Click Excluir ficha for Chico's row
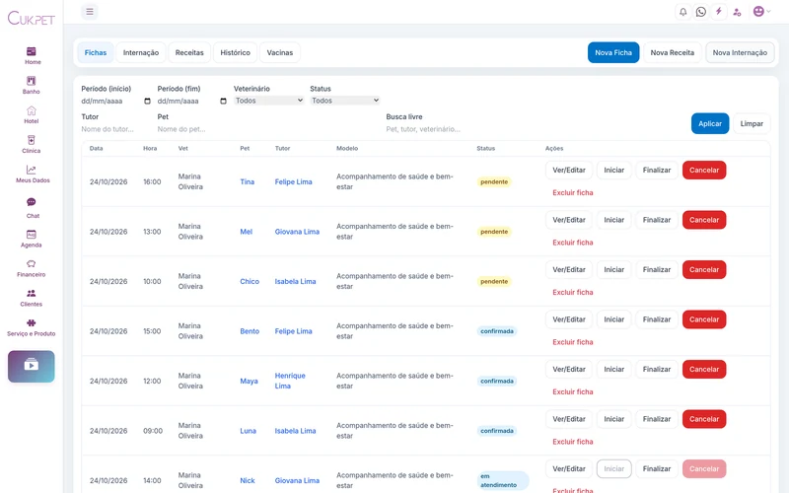The height and width of the screenshot is (493, 789). pyautogui.click(x=573, y=292)
